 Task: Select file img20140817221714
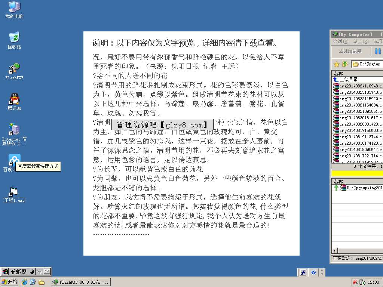(x=358, y=156)
